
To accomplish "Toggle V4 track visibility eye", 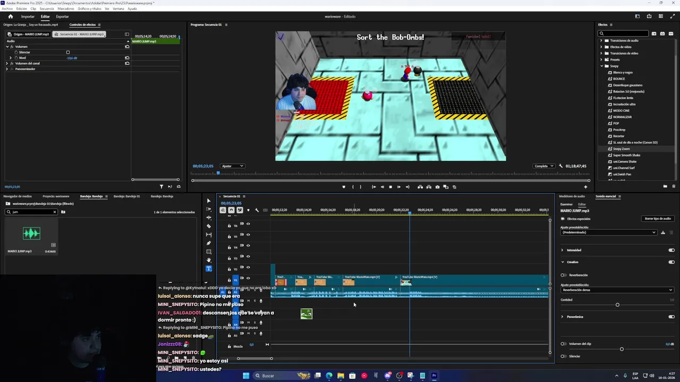I will pyautogui.click(x=248, y=246).
